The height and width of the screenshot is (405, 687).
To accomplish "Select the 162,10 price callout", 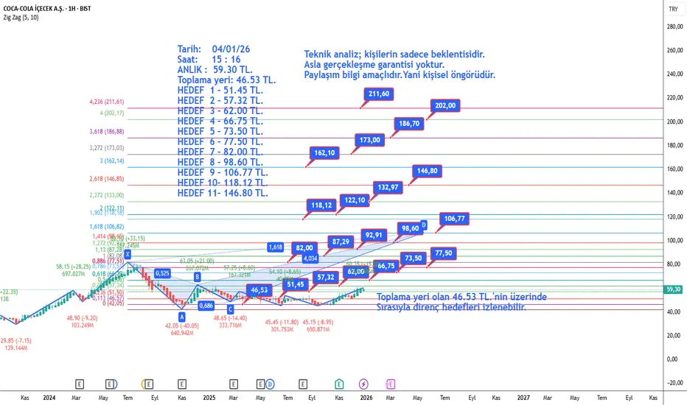I will coord(324,153).
